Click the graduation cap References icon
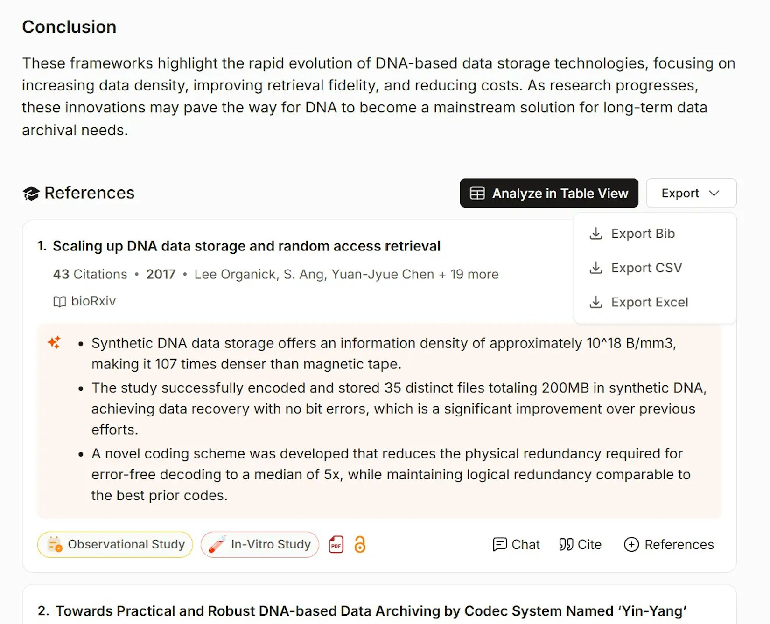 31,193
